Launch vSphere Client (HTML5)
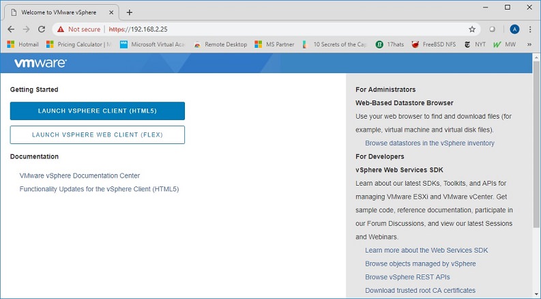Screen dimensions: 541x299 point(98,111)
